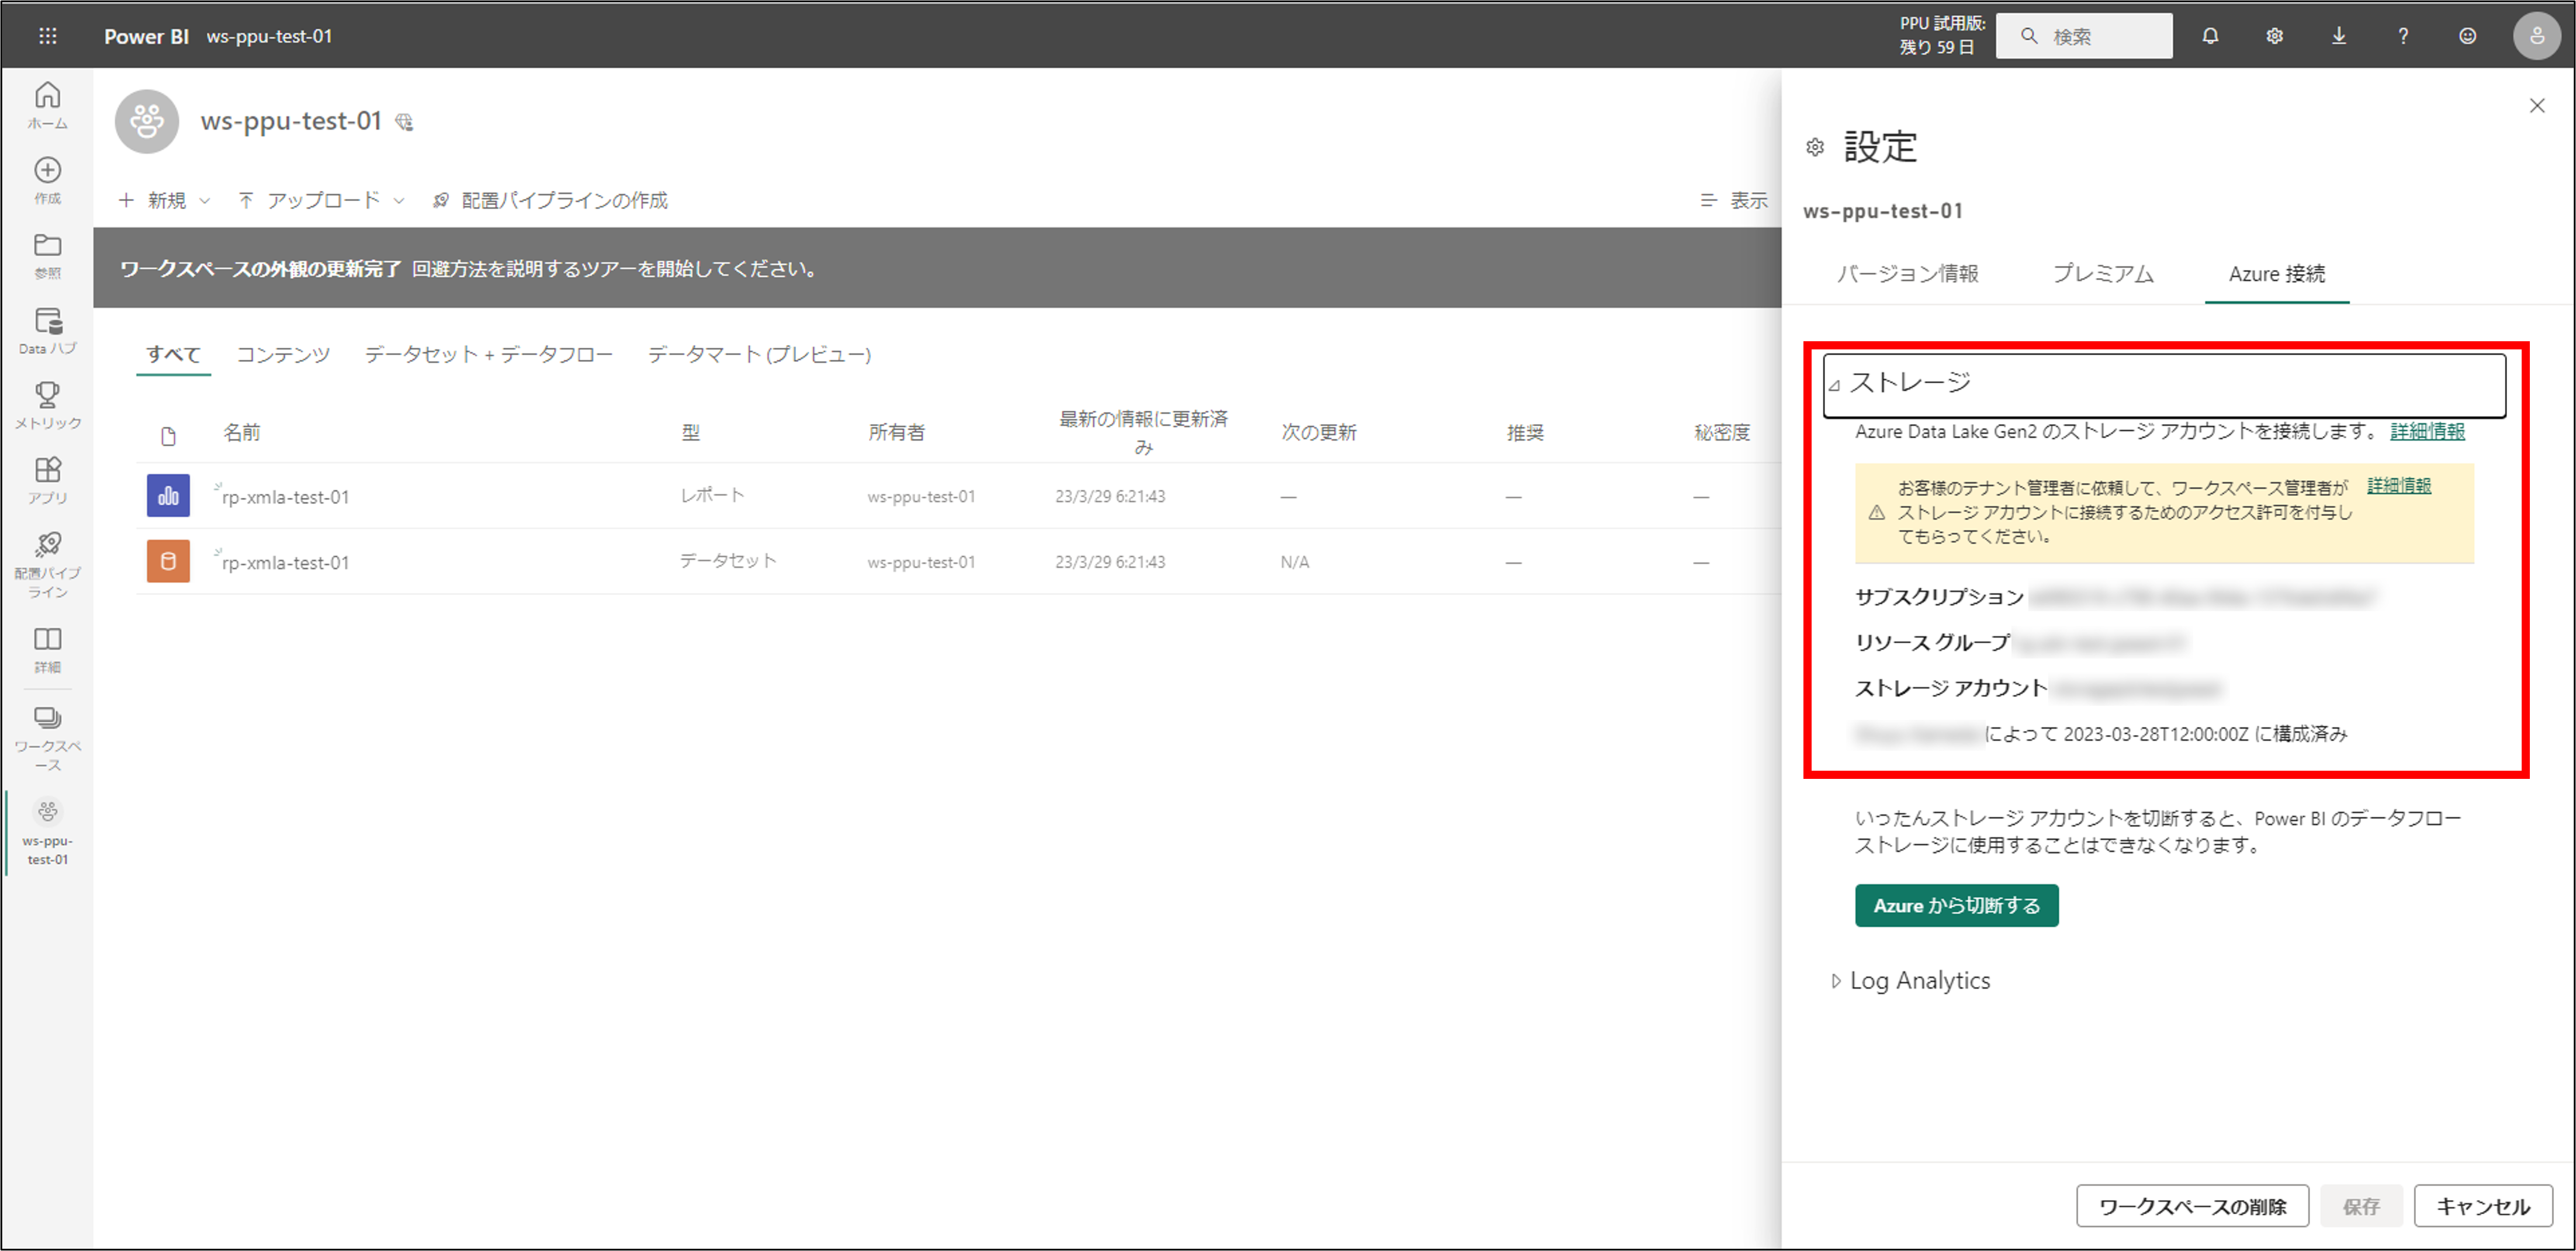
Task: Open 詳細情報 link after storage description
Action: [x=2427, y=431]
